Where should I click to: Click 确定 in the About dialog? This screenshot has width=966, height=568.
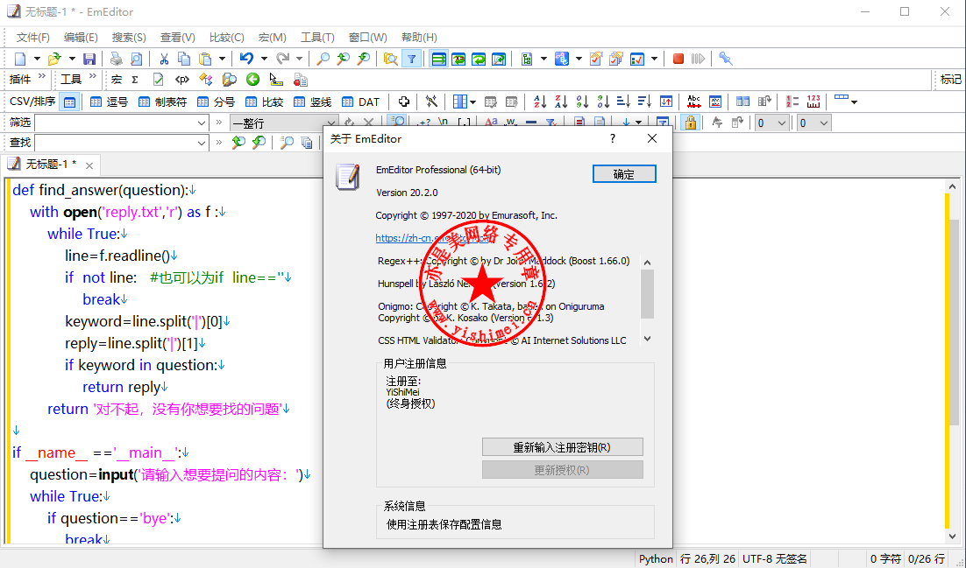[x=624, y=174]
